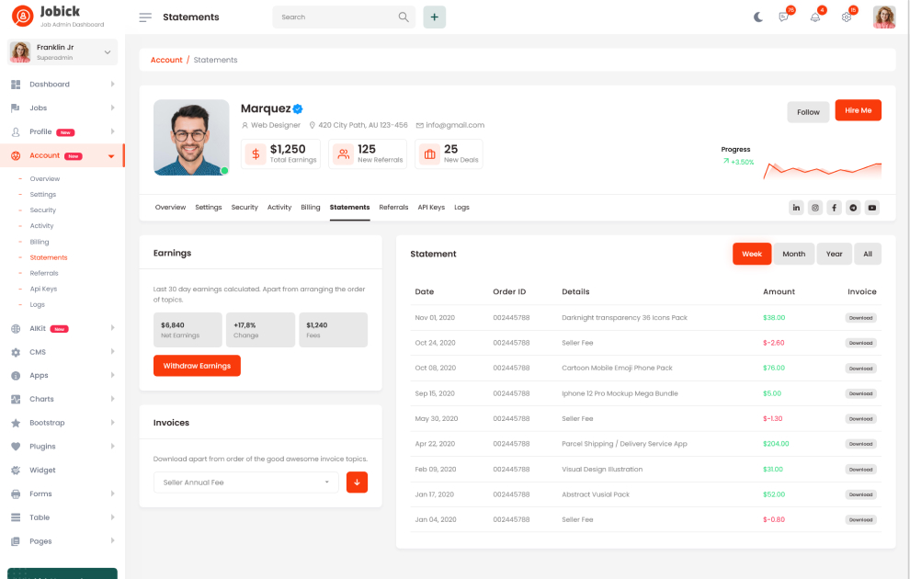Open Marquez's LinkedIn profile icon

click(x=796, y=208)
